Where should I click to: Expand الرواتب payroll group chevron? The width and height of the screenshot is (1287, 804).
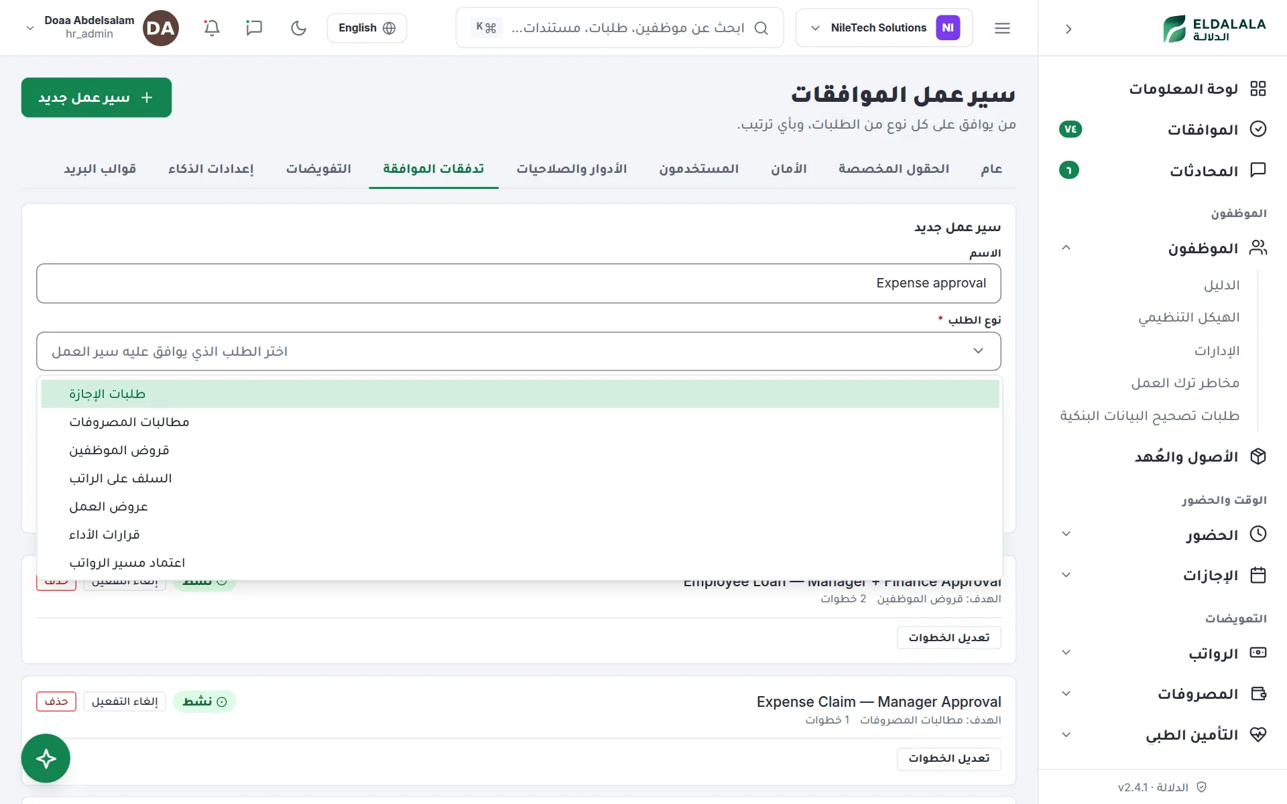click(1066, 653)
